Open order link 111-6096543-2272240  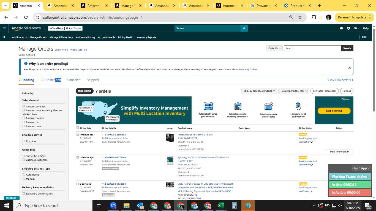click(x=114, y=157)
